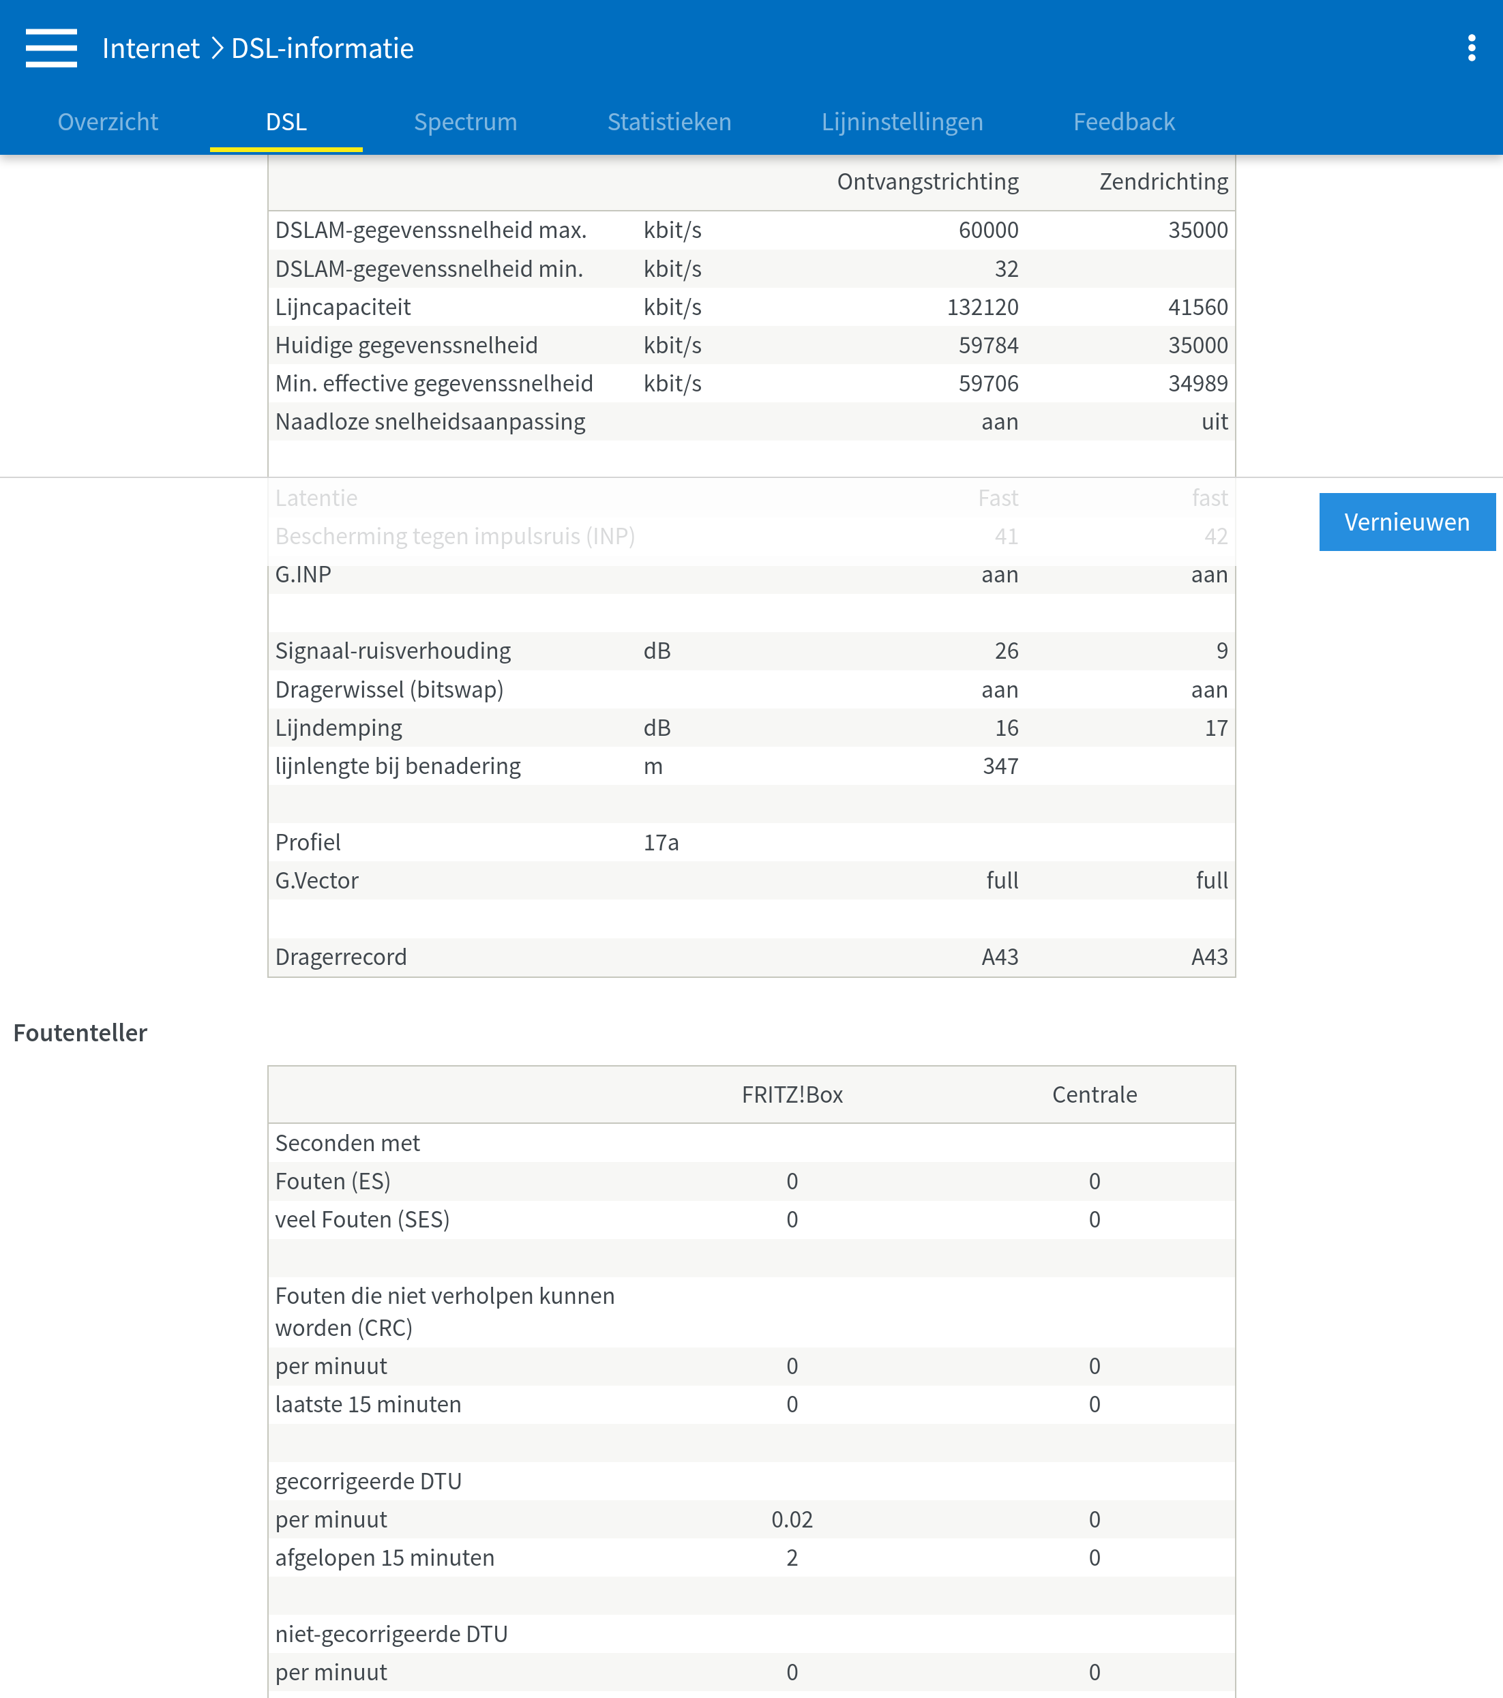The width and height of the screenshot is (1503, 1698).
Task: Click the Foutenteller section heading
Action: coord(80,1032)
